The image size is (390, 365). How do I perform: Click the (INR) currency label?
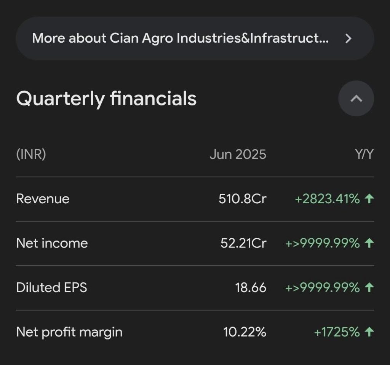[x=31, y=154]
